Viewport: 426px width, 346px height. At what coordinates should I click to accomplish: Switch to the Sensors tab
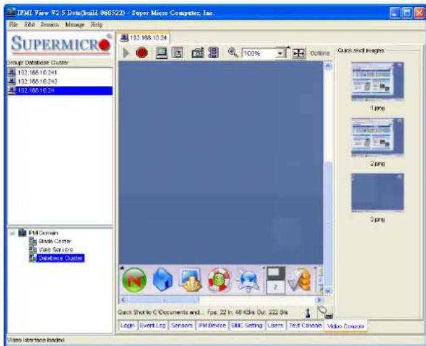pos(182,326)
